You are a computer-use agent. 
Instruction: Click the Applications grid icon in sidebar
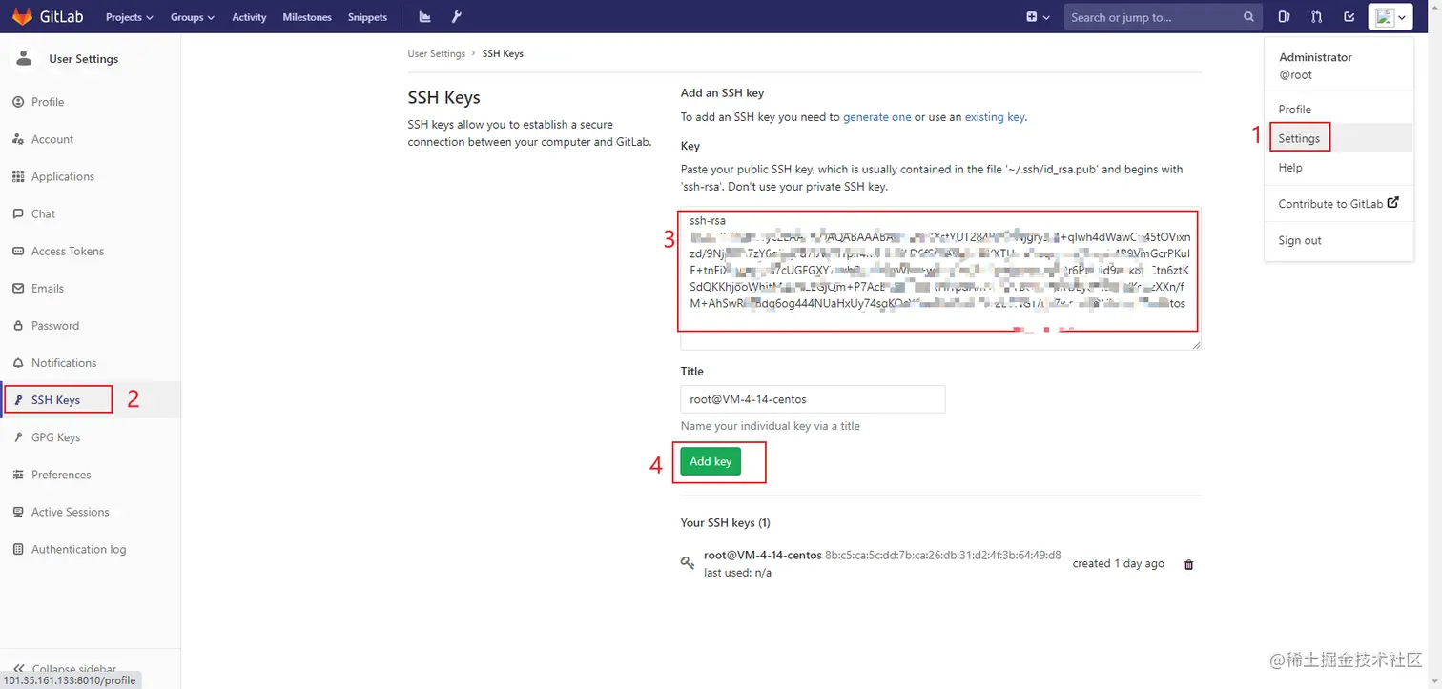click(18, 176)
